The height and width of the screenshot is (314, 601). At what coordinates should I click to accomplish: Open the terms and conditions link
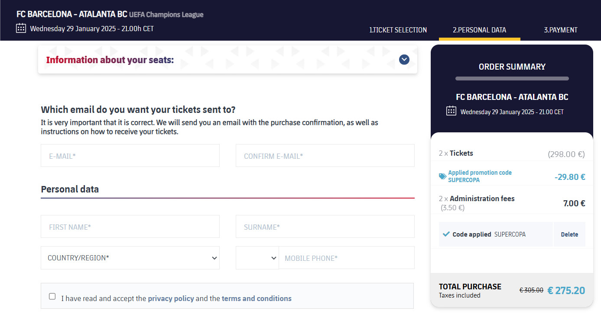tap(257, 298)
